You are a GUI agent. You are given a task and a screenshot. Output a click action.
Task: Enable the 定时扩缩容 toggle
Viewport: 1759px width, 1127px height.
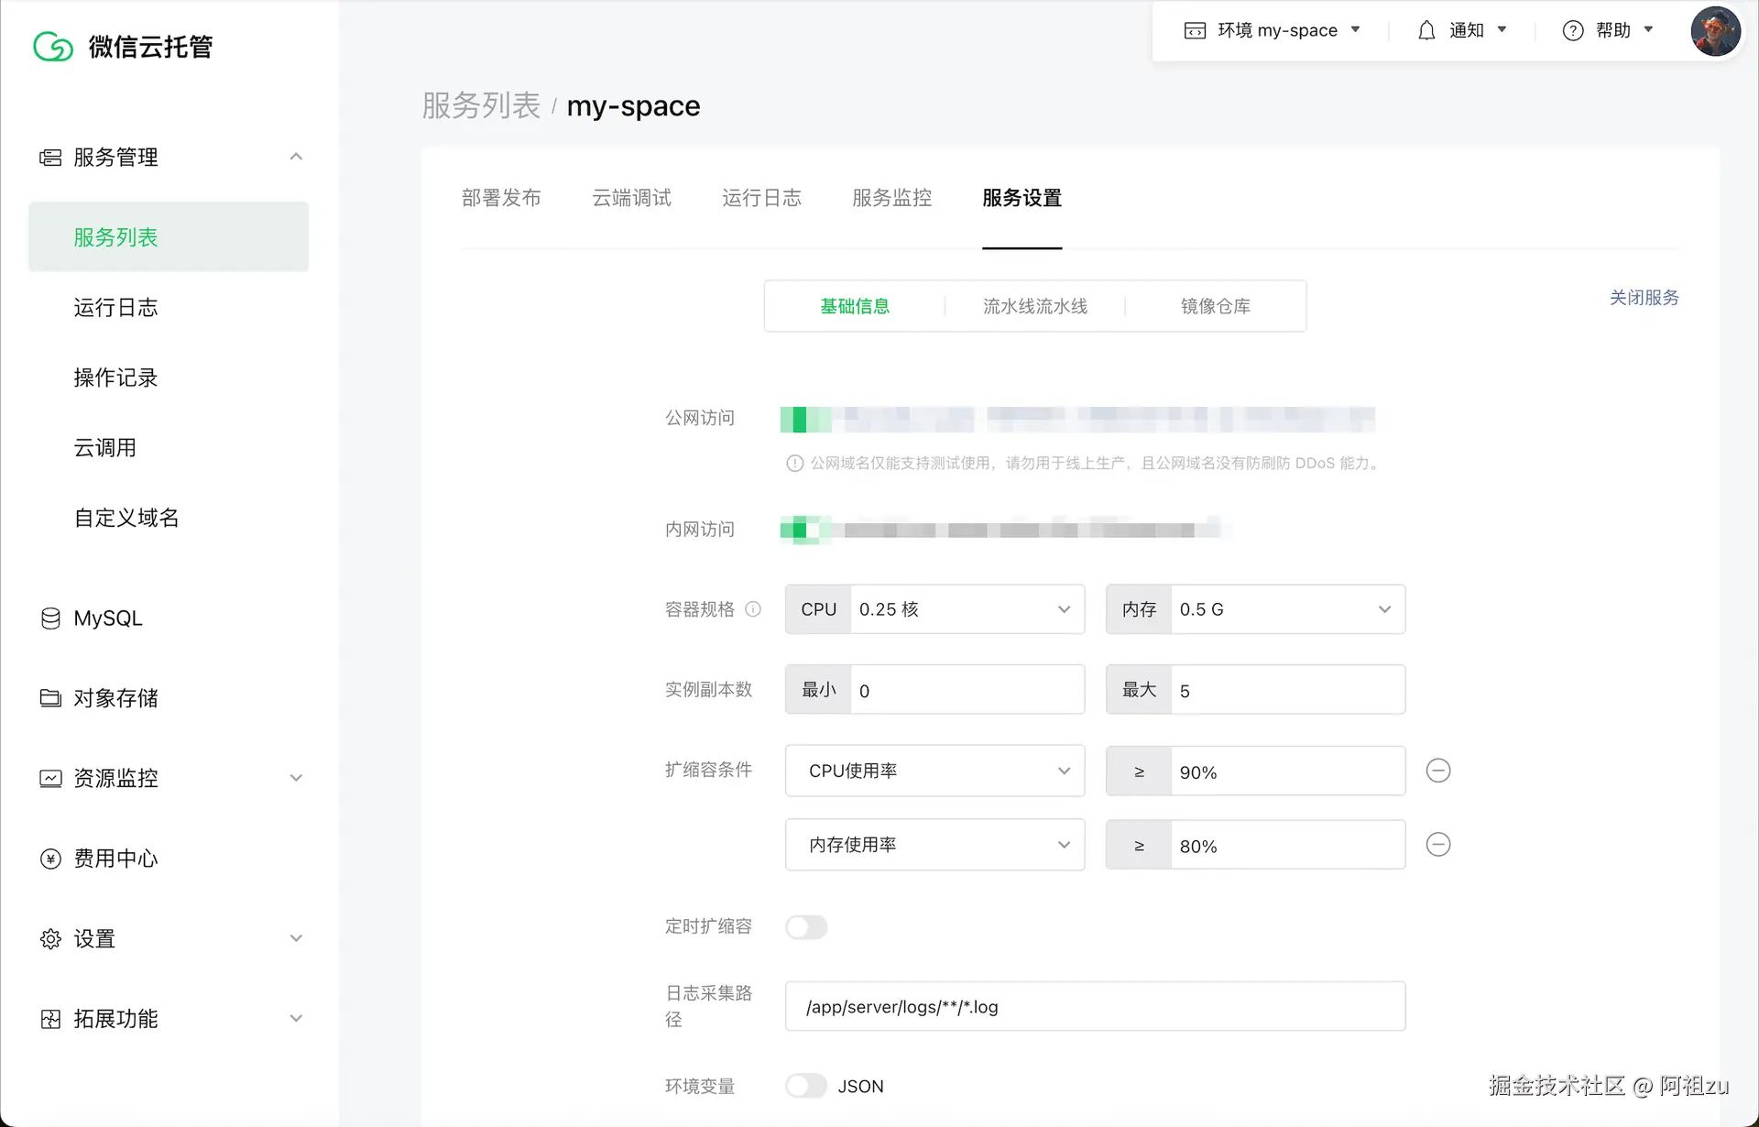[806, 927]
